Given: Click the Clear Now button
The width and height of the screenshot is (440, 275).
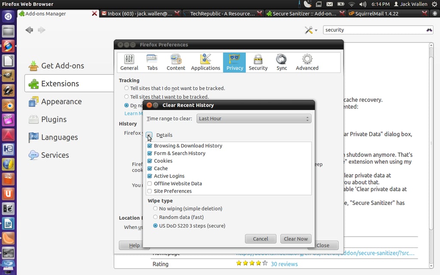Looking at the screenshot, I should 296,239.
